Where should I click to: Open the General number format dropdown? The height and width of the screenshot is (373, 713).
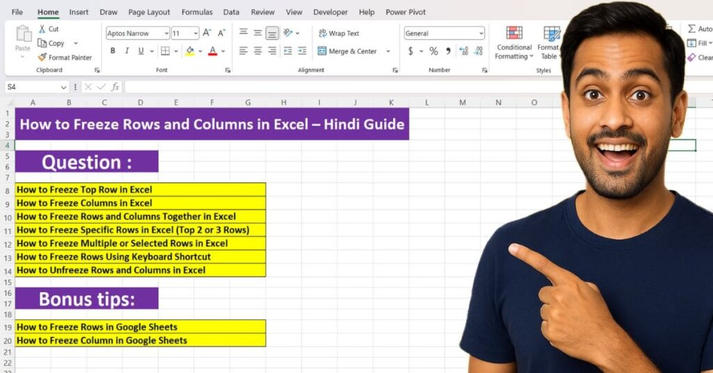coord(481,33)
